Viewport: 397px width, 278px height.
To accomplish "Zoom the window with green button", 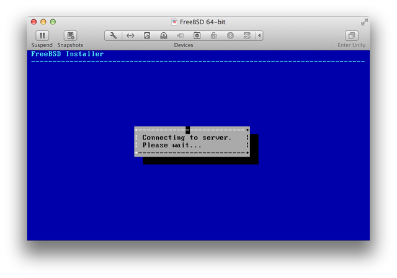I will 53,22.
